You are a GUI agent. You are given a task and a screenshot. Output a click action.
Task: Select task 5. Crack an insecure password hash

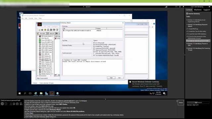pos(198,41)
